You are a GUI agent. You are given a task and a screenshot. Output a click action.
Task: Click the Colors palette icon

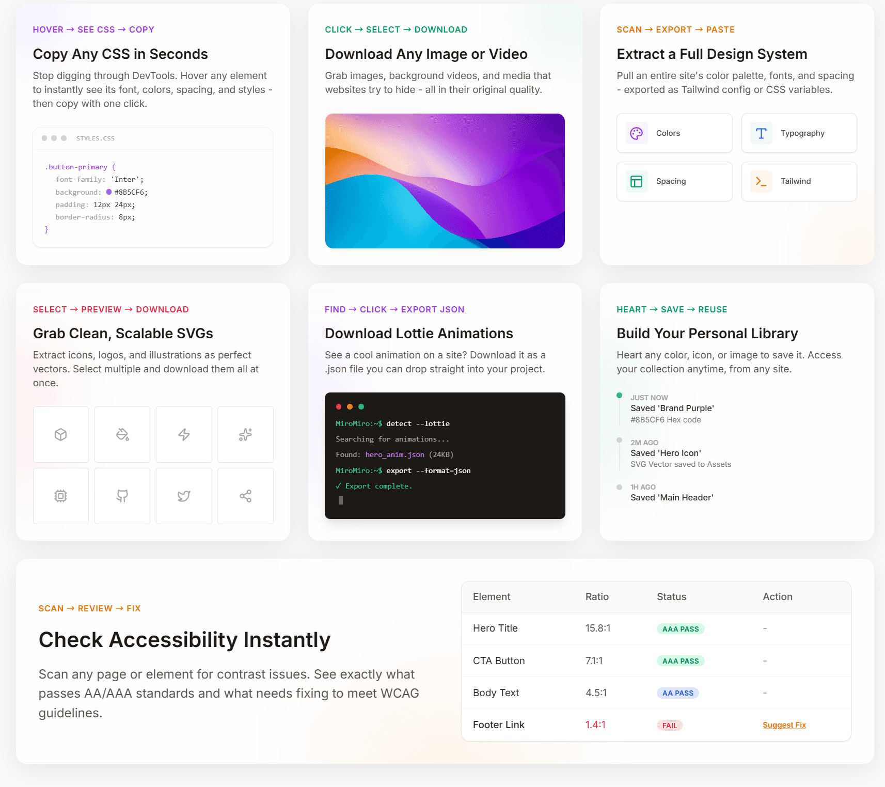[x=637, y=133]
